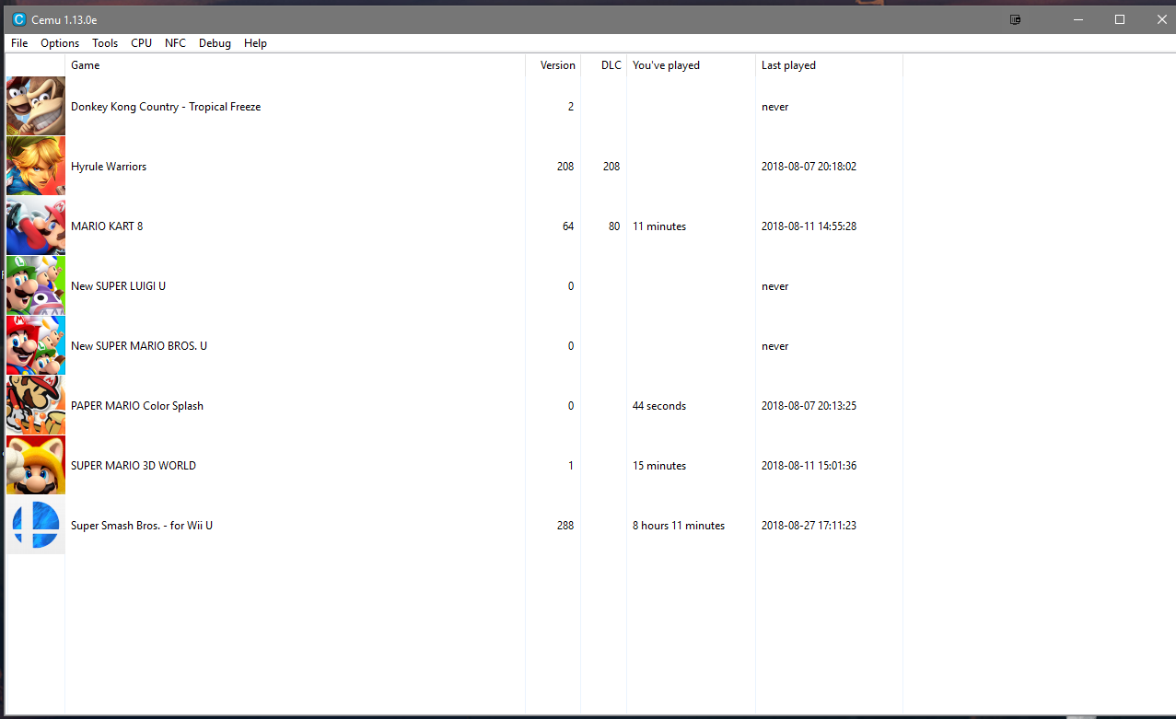The image size is (1176, 719).
Task: Click the Hyrule Warriors game icon
Action: pos(36,166)
